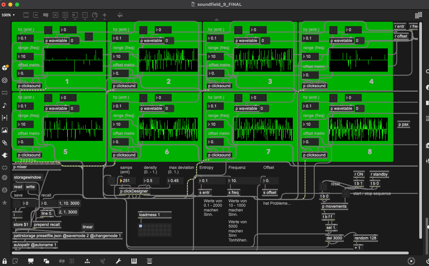Open the audio note browser in left sidebar
429x266 pixels.
(x=5, y=105)
